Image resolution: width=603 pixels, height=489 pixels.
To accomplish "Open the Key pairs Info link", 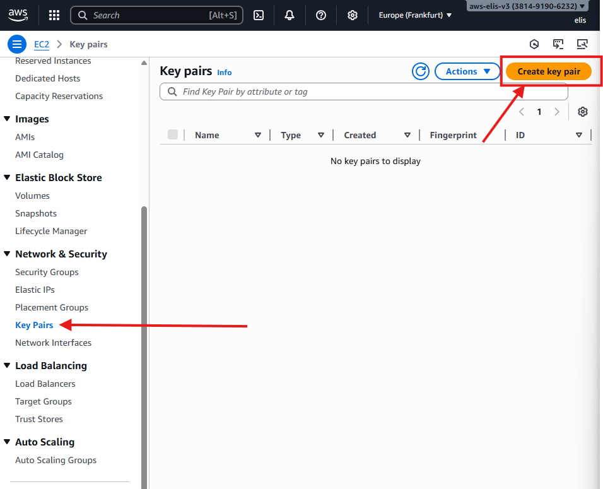I will [224, 73].
